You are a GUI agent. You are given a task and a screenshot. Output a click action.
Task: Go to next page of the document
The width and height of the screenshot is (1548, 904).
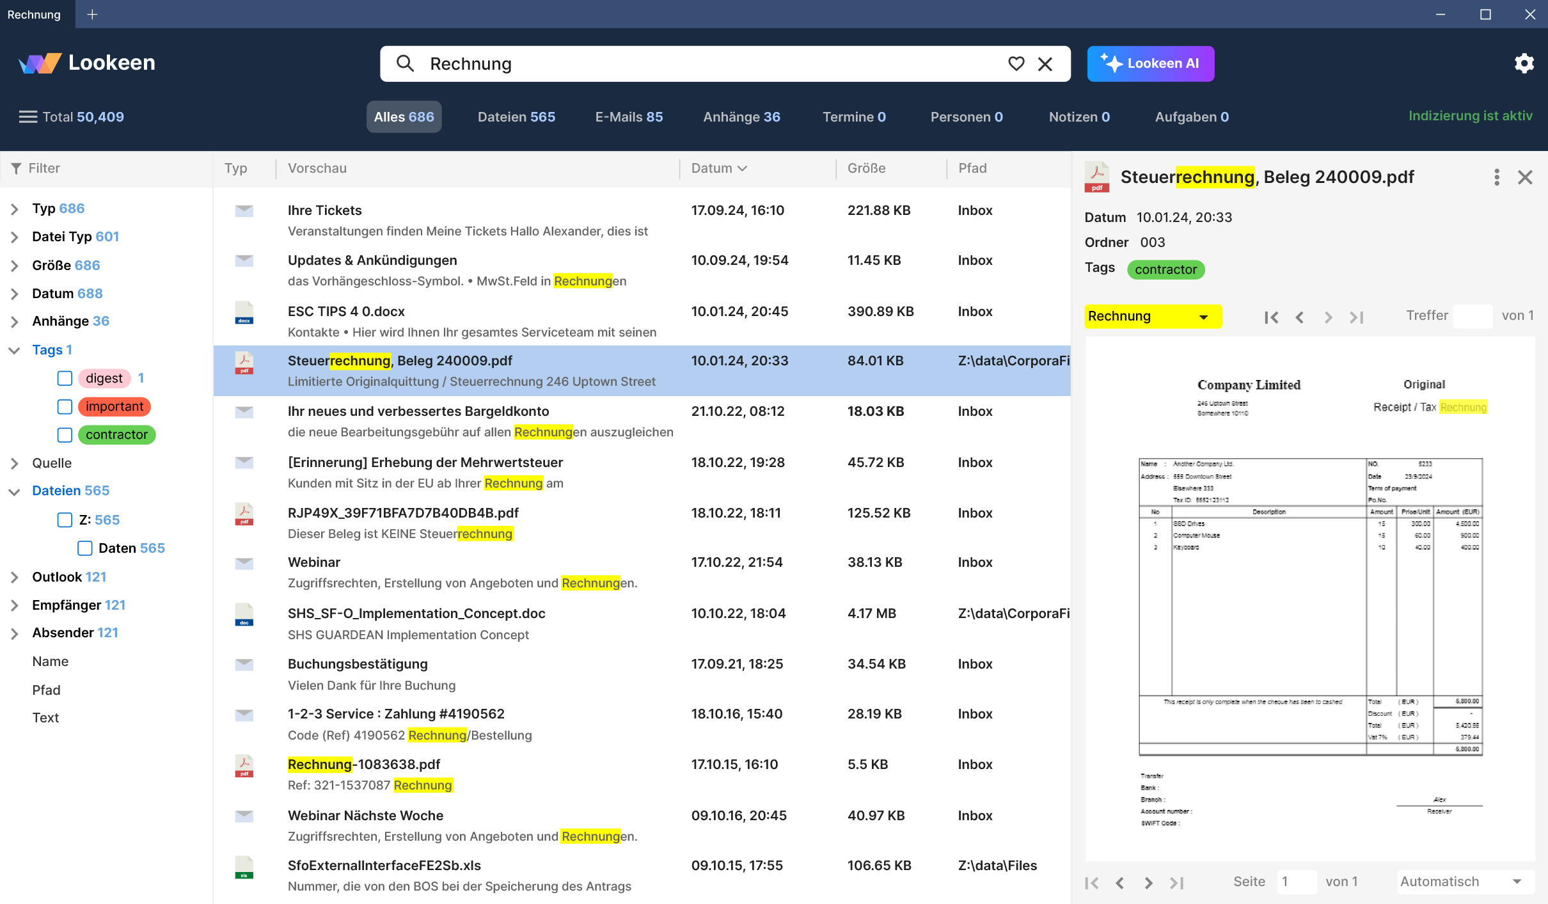[x=1148, y=883]
